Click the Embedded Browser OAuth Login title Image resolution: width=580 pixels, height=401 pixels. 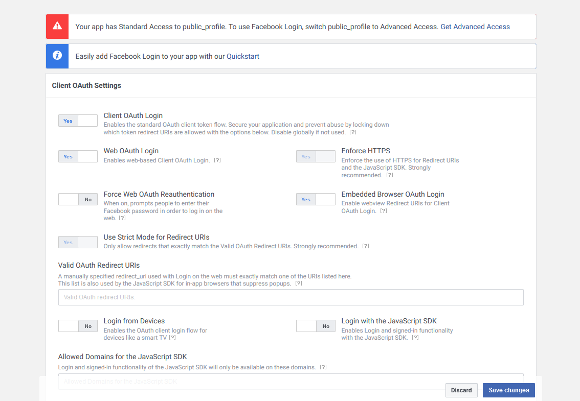[x=393, y=195]
